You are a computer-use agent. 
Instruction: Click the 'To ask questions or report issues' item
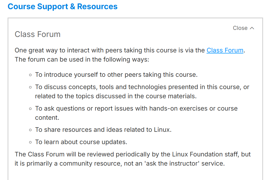click(x=136, y=113)
